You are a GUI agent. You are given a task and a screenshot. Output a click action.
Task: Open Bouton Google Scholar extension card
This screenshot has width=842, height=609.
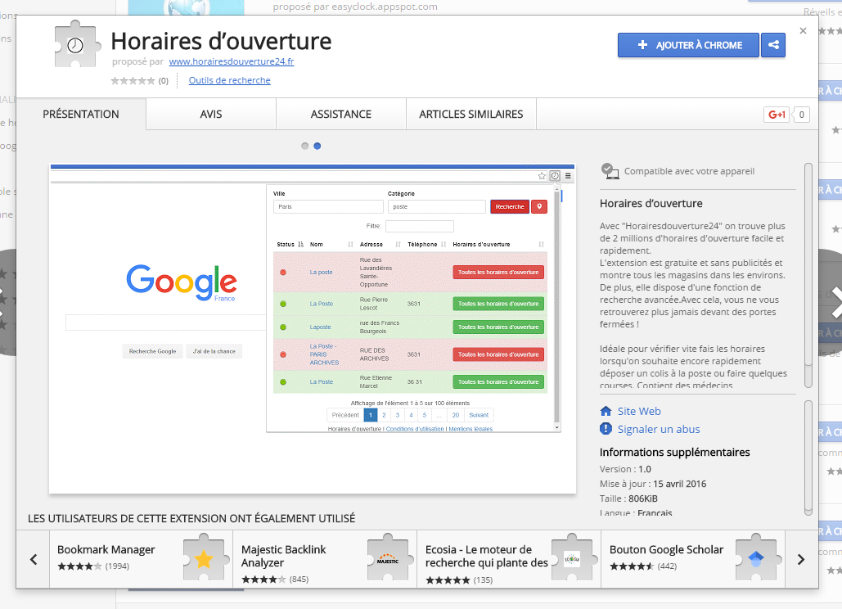693,559
